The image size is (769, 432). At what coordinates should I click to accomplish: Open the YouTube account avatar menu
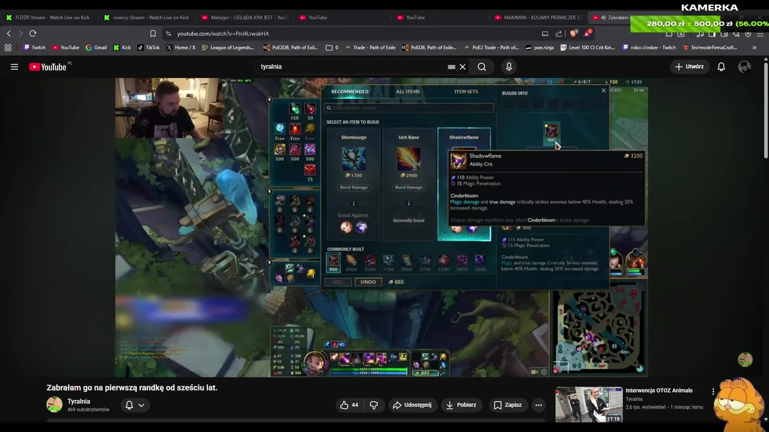tap(744, 67)
